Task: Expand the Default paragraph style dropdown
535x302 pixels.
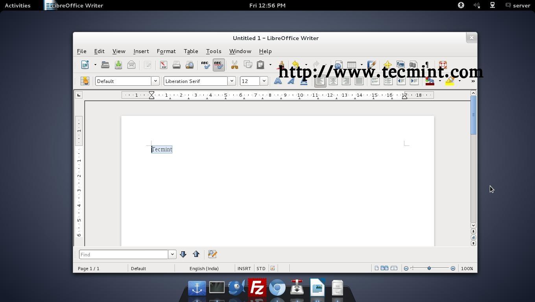Action: (155, 81)
